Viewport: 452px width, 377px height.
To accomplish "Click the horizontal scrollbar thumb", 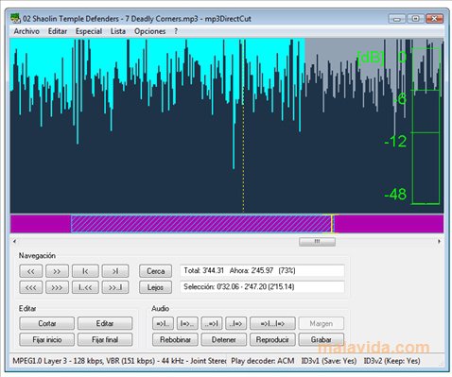I will [317, 242].
